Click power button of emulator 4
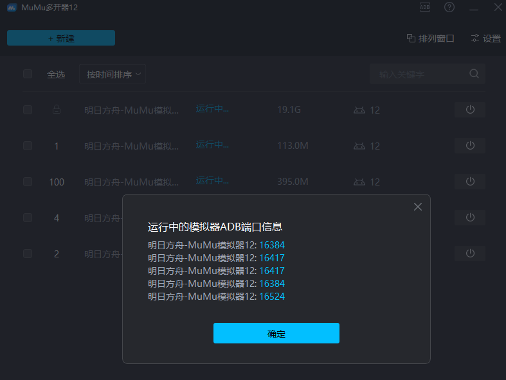 coord(470,218)
